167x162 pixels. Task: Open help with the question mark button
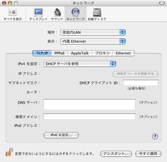[155, 136]
